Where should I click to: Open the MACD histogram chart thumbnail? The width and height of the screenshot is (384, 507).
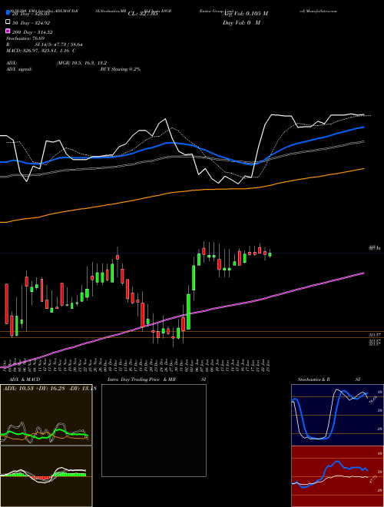pos(46,476)
